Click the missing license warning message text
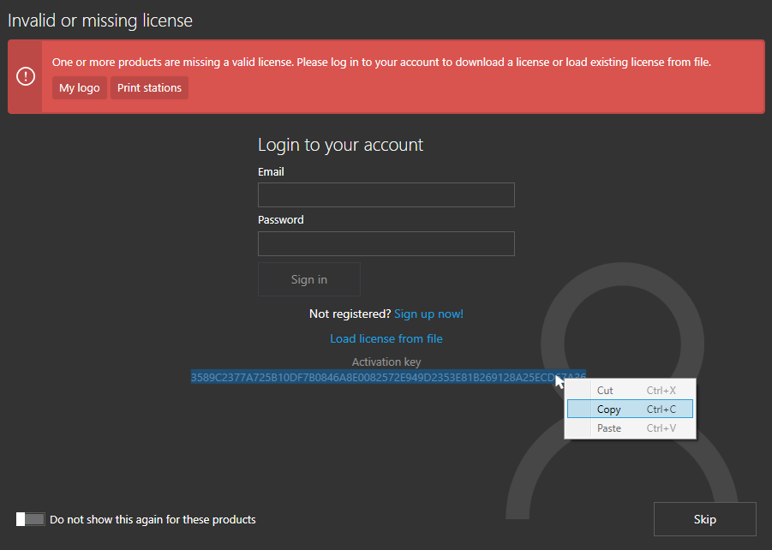This screenshot has height=550, width=772. tap(381, 62)
